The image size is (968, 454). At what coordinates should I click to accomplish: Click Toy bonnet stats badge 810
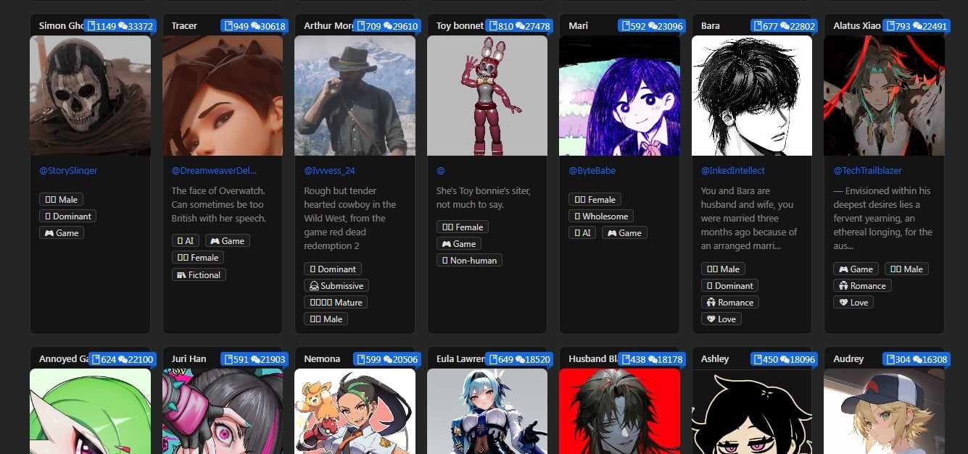point(518,25)
